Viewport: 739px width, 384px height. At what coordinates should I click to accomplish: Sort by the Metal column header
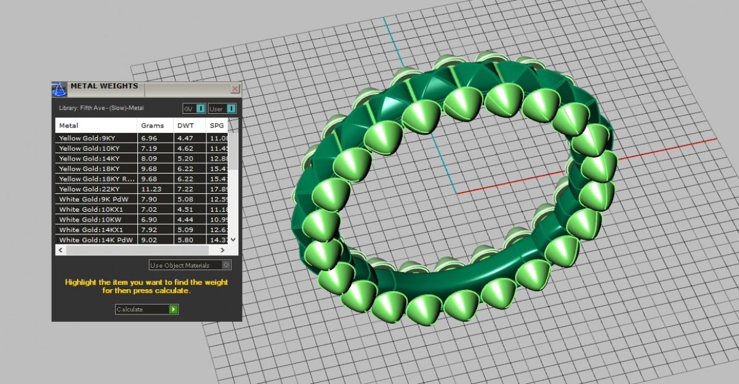(x=95, y=126)
